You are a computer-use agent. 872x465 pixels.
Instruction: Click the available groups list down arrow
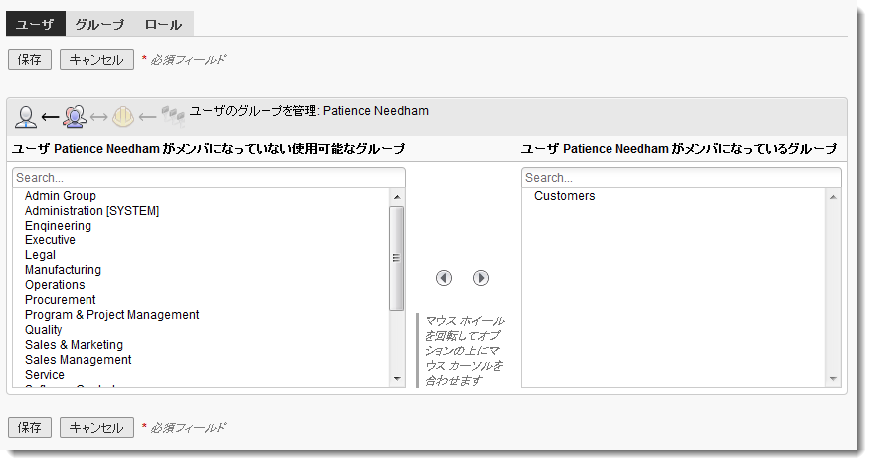(x=397, y=379)
